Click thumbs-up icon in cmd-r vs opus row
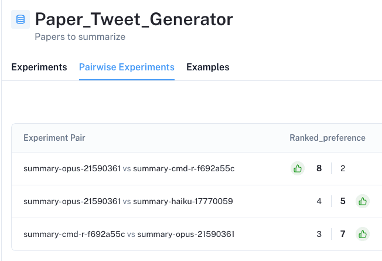 363,234
